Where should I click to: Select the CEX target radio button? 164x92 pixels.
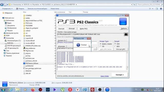[117, 44]
